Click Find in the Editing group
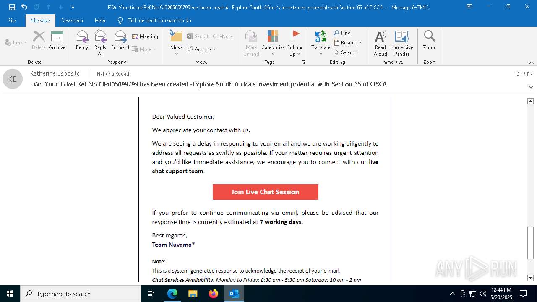 342,33
